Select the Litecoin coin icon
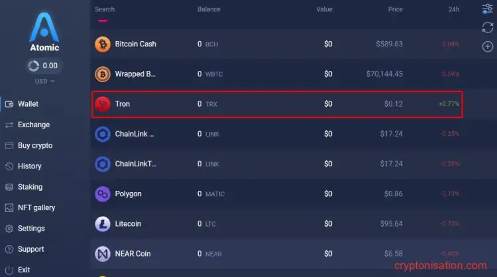Image resolution: width=497 pixels, height=277 pixels. 103,224
